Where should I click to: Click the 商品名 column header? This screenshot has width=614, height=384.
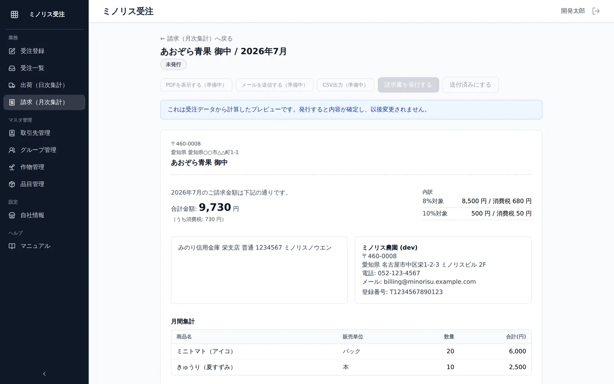coord(184,337)
